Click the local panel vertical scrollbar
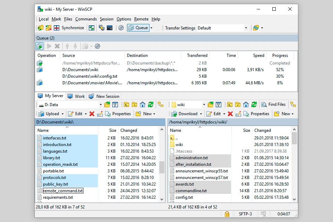 pos(162,164)
